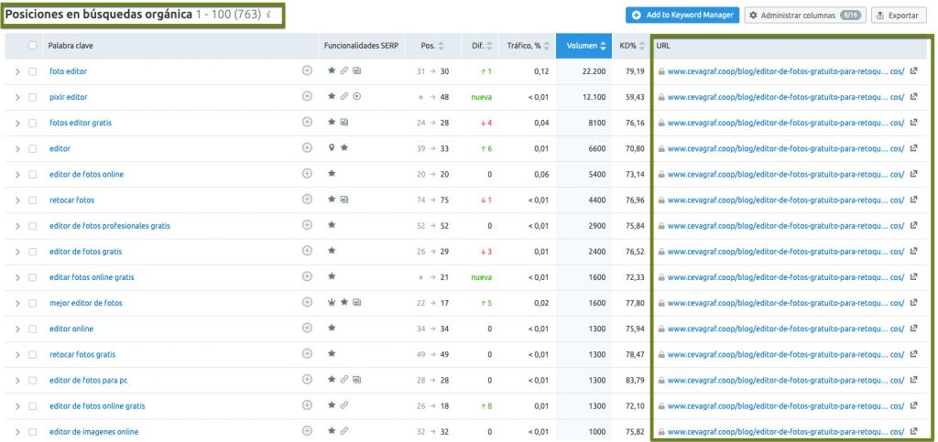Expand the 'editor de fotos para pc' row
Screen dimensions: 938x442
click(x=17, y=380)
